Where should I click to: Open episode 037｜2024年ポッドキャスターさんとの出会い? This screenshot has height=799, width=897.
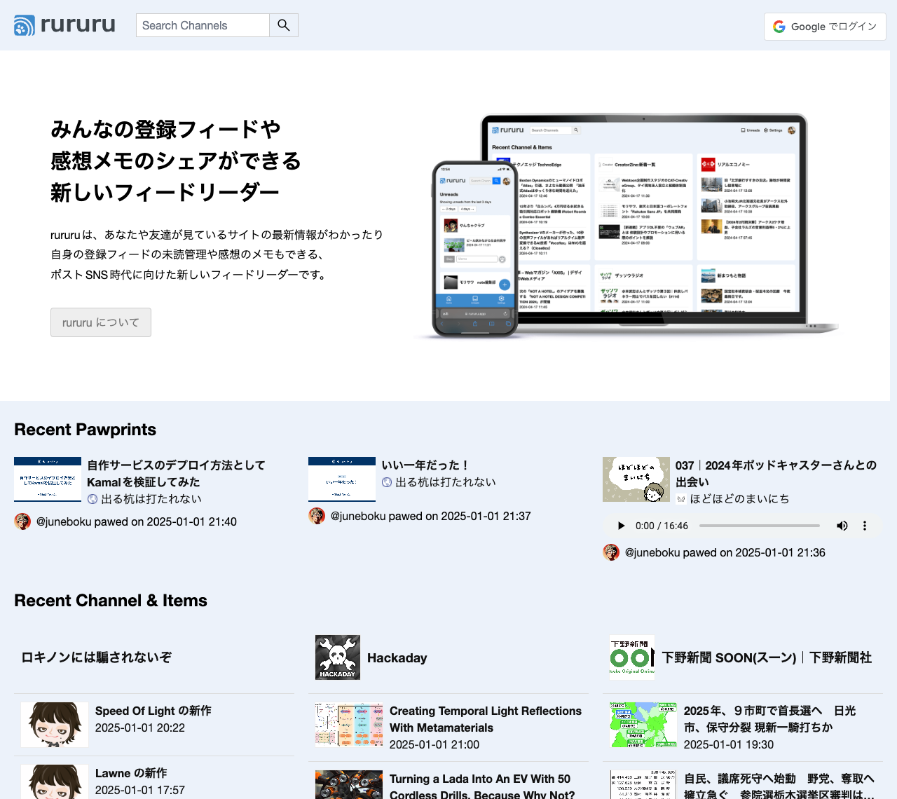tap(776, 474)
